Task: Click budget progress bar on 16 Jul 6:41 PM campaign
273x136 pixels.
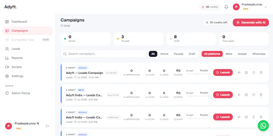Action: pos(198,118)
